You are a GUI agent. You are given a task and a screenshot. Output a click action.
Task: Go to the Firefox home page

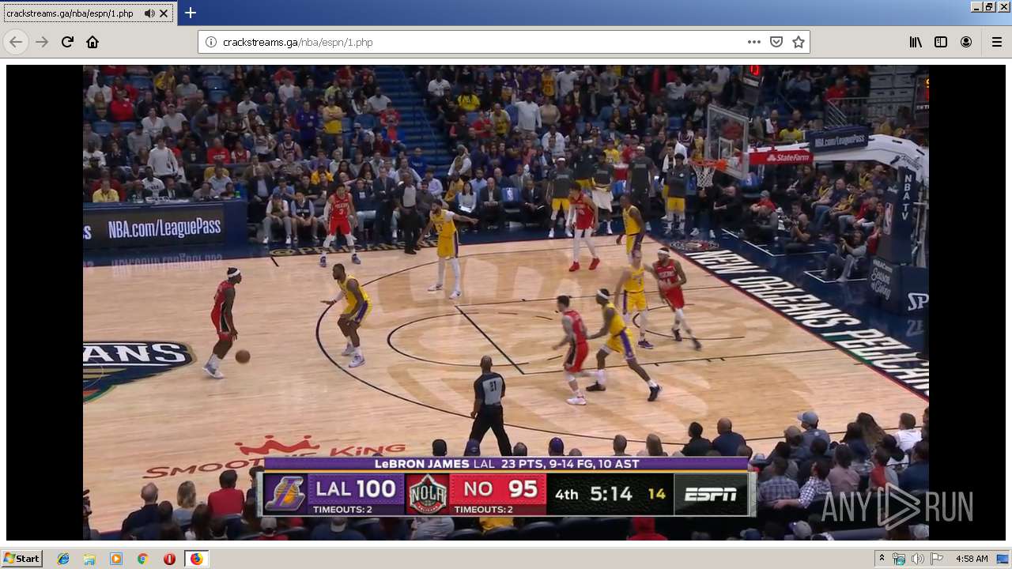(x=93, y=42)
